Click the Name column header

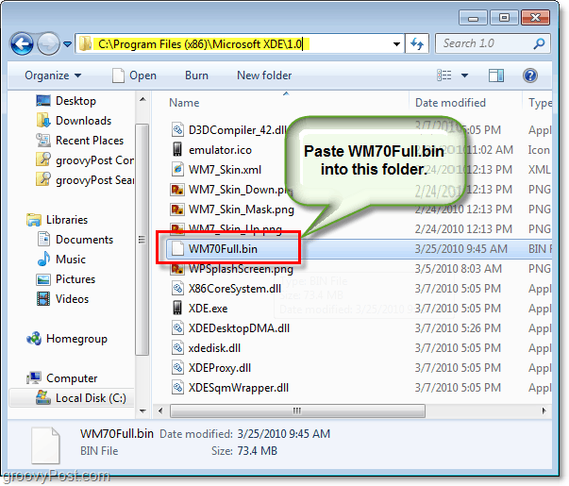click(184, 103)
